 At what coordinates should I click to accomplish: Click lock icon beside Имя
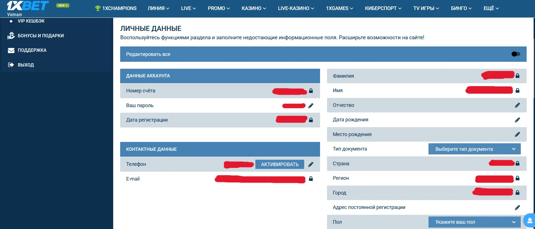pos(517,90)
